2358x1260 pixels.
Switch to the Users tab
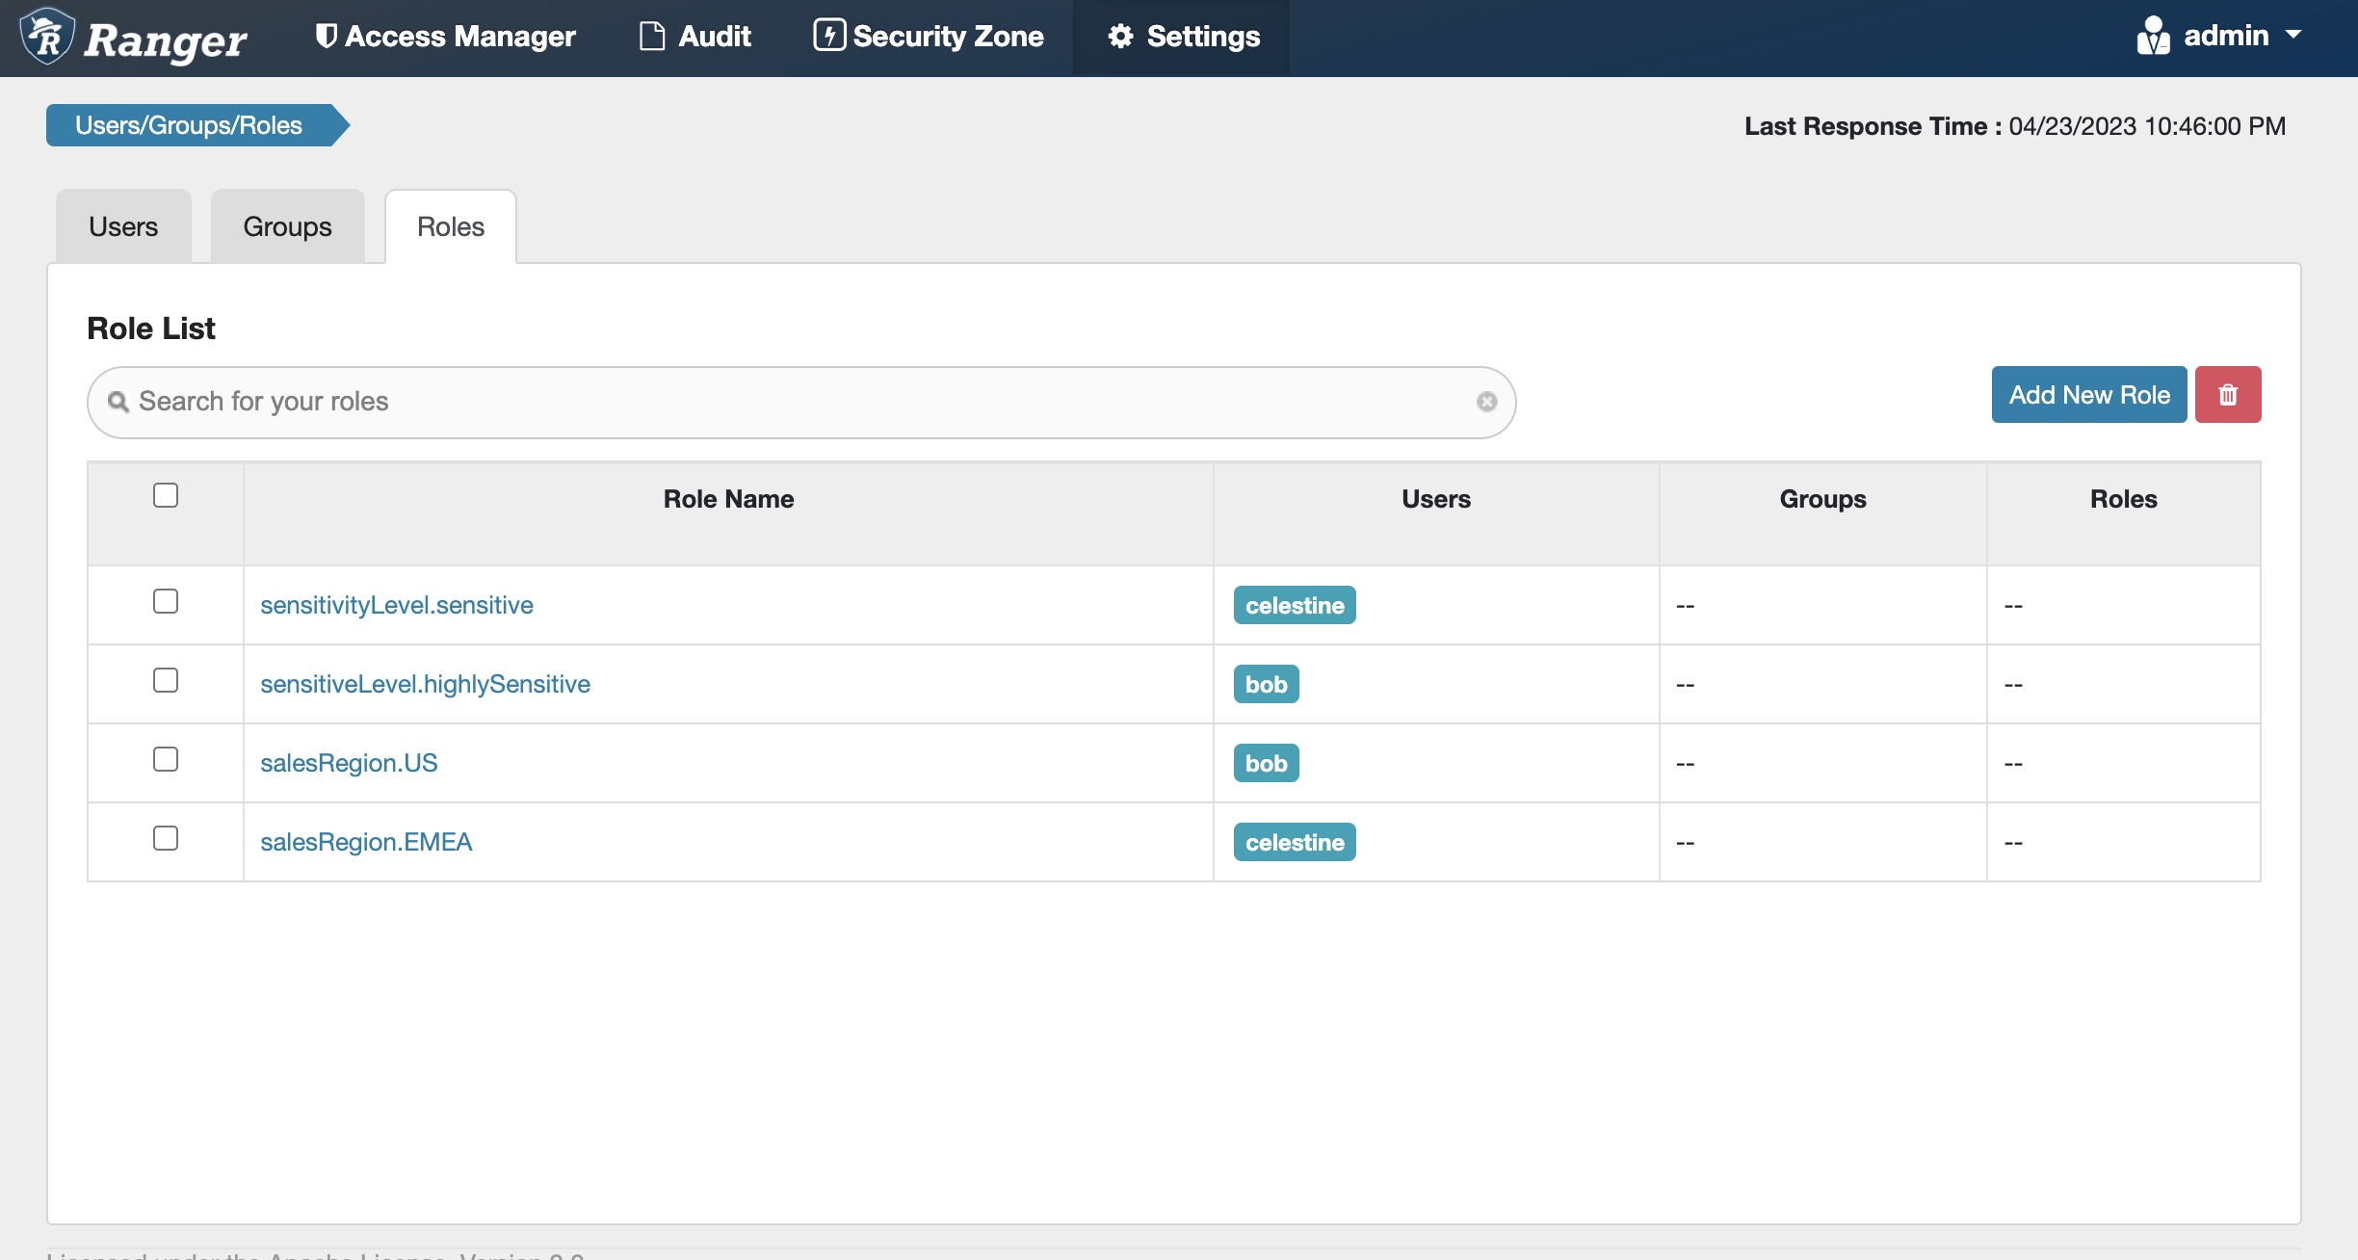click(123, 227)
